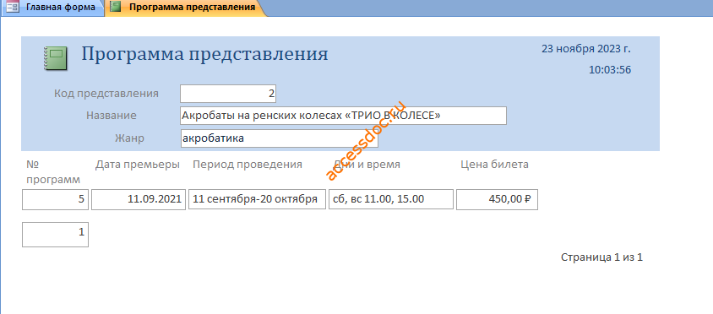Click the period field 11 сентября-20 октября

(x=257, y=199)
